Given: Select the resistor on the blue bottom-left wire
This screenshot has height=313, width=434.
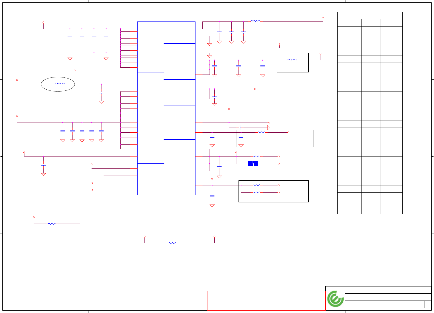Looking at the screenshot, I should tap(52, 224).
